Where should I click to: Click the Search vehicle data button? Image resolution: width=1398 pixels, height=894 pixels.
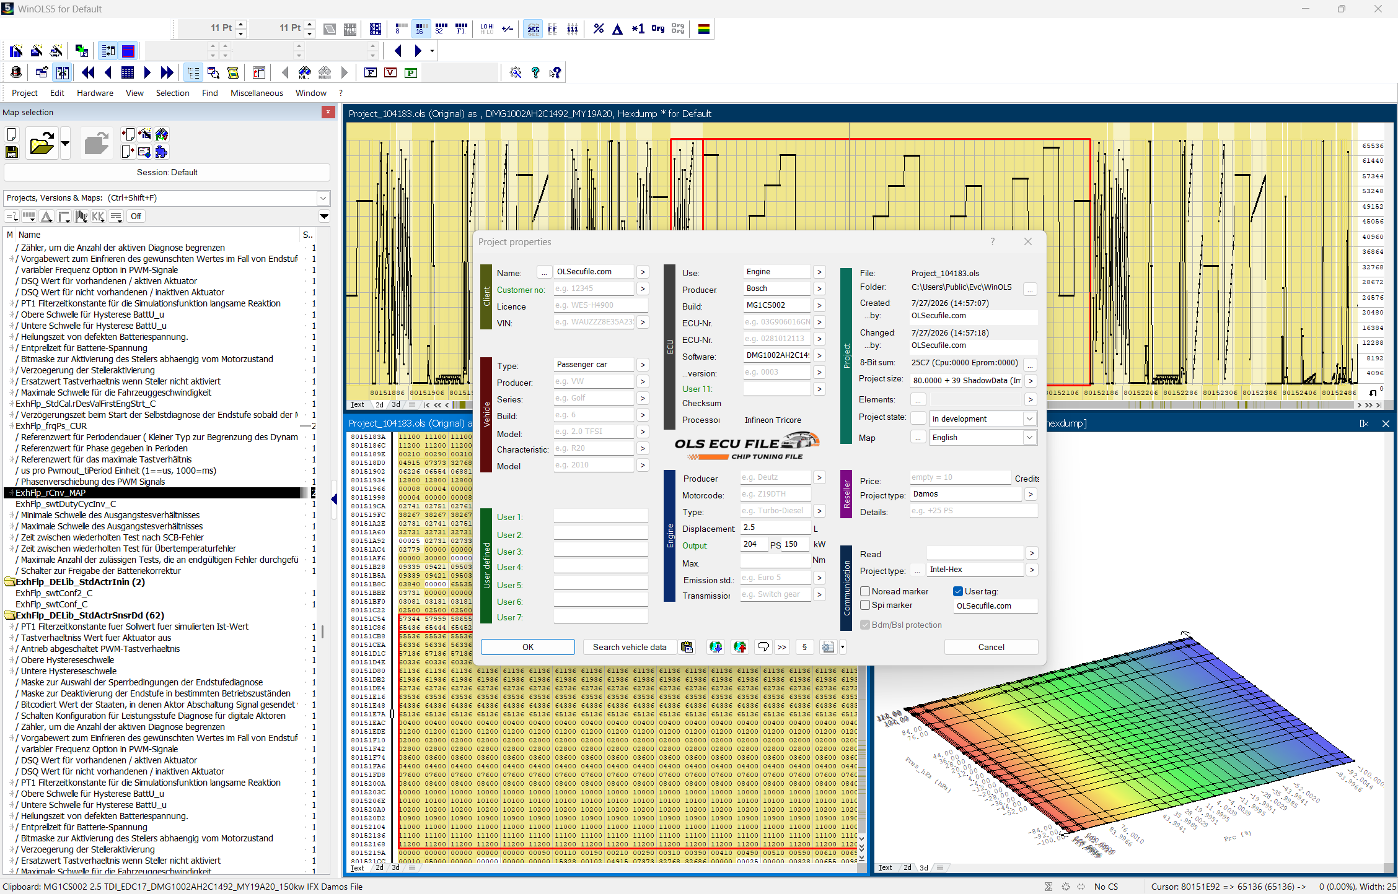click(630, 647)
